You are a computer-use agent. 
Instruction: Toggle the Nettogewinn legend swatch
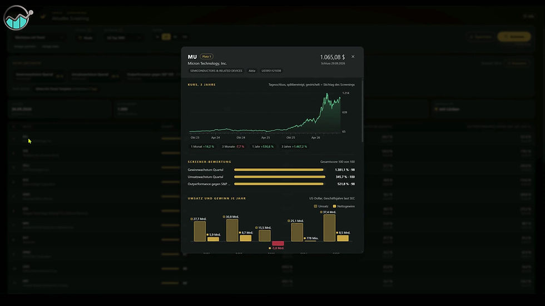(x=335, y=207)
